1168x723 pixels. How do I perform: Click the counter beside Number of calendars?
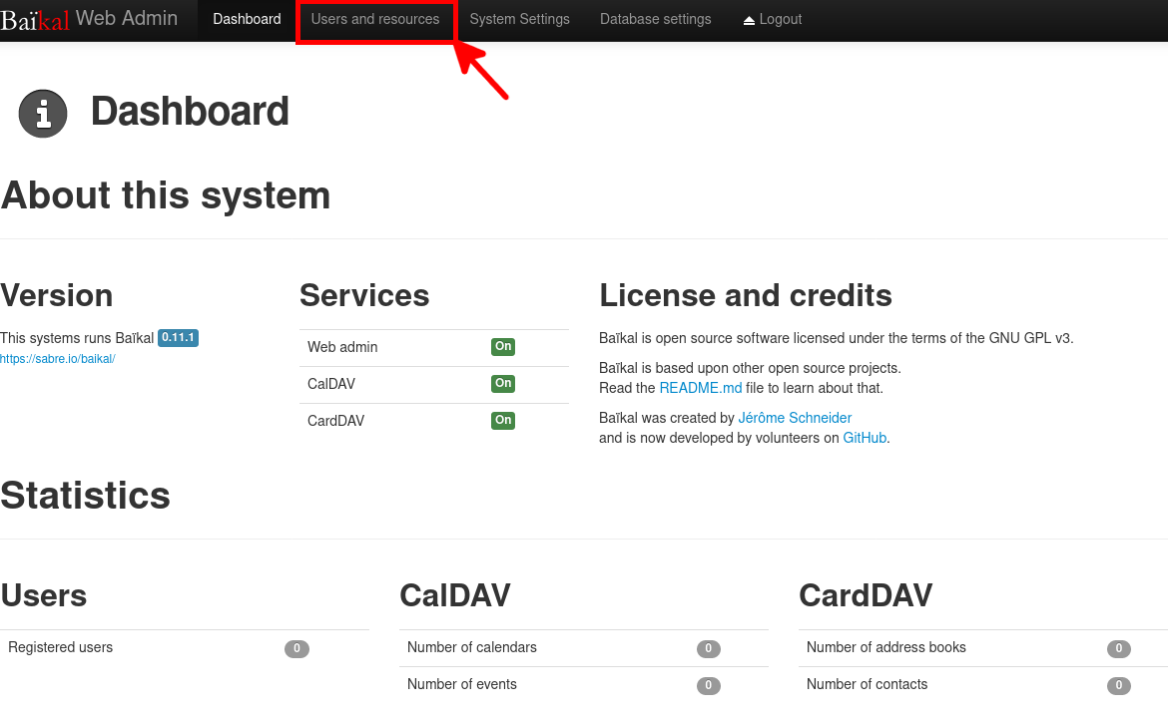click(708, 648)
